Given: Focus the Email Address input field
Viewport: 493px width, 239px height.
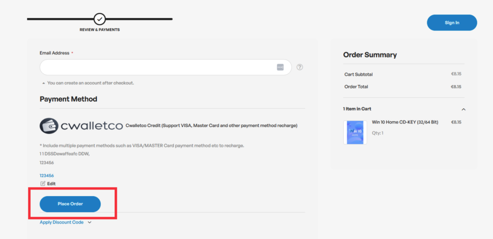Looking at the screenshot, I should (x=158, y=67).
